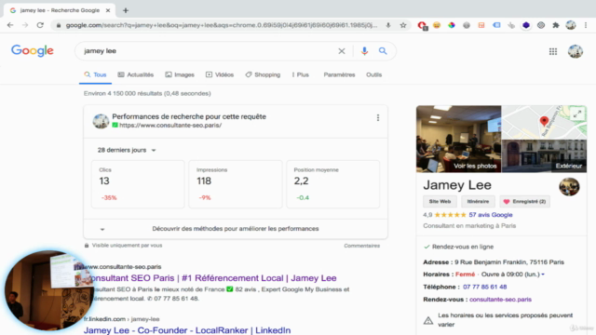Open the Plus search filters menu
596x335 pixels.
point(300,74)
